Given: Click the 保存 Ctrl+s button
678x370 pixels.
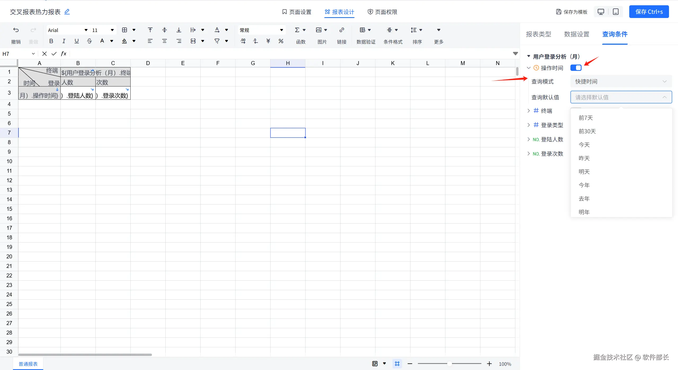Looking at the screenshot, I should (649, 12).
